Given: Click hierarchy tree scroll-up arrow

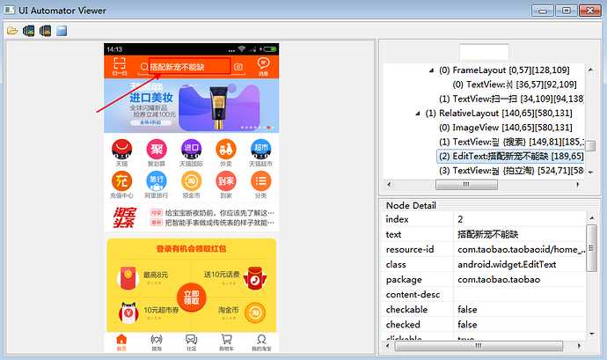Looking at the screenshot, I should coord(590,70).
